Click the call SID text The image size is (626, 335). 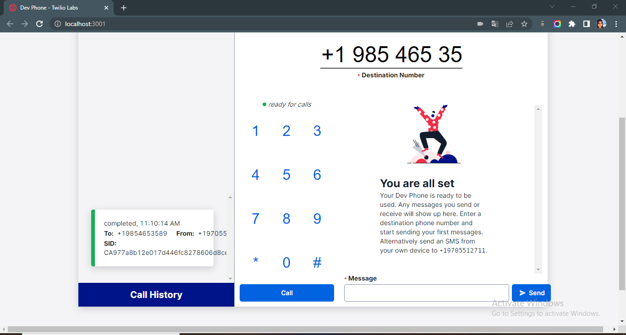click(165, 253)
